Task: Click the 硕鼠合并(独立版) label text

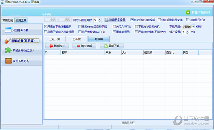Action: coord(23,50)
